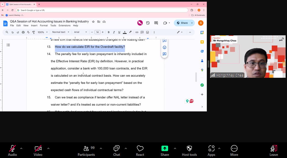This screenshot has width=287, height=158.
Task: Add emoji reaction via floating side button
Action: 164,47
